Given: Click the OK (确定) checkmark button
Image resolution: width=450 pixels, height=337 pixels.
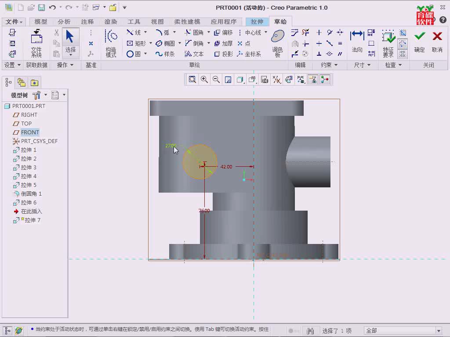Looking at the screenshot, I should click(x=419, y=42).
